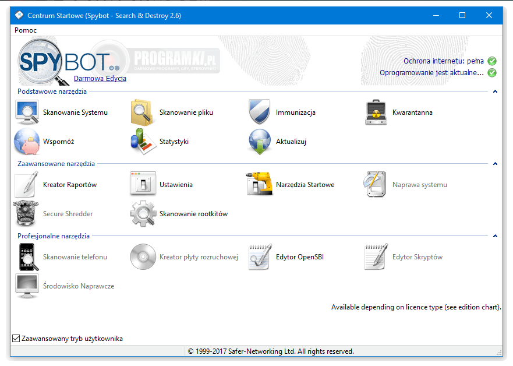Click the Oprogramowanie jest aktualne green checkmark

492,73
